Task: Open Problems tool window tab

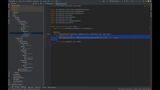Action: [x=23, y=87]
